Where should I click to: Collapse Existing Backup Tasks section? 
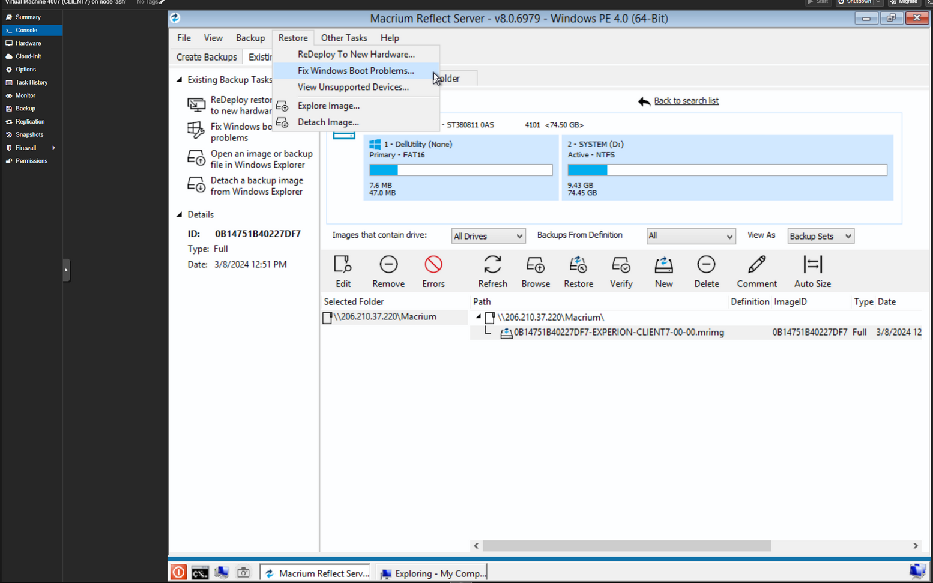[x=179, y=79]
